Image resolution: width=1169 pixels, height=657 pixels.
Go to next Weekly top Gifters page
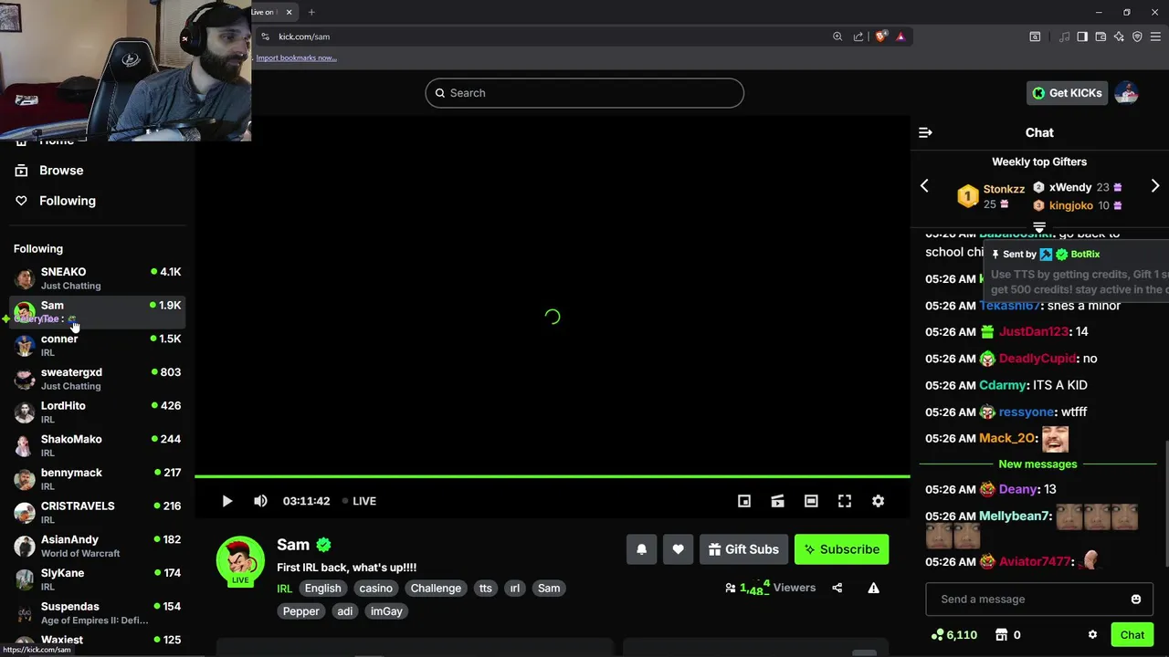[1155, 186]
